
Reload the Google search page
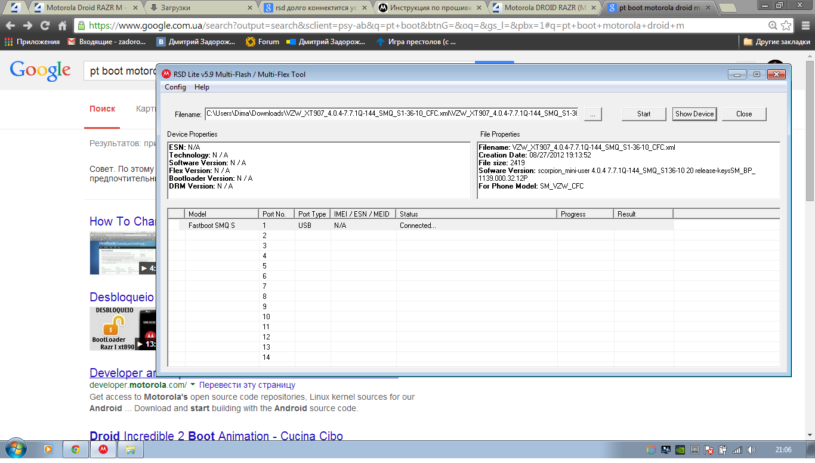pyautogui.click(x=45, y=26)
